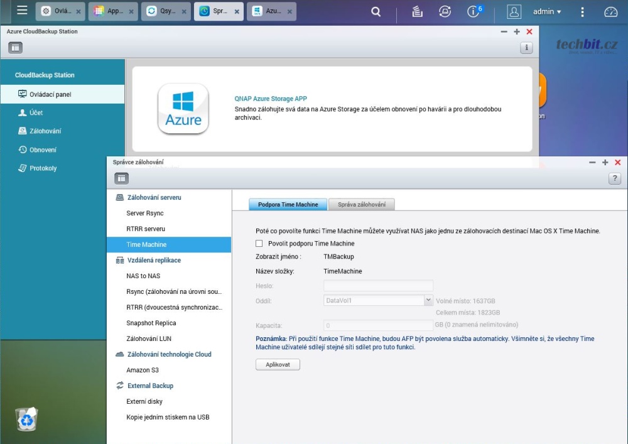Open the background tasks icon
628x444 pixels.
pos(418,11)
